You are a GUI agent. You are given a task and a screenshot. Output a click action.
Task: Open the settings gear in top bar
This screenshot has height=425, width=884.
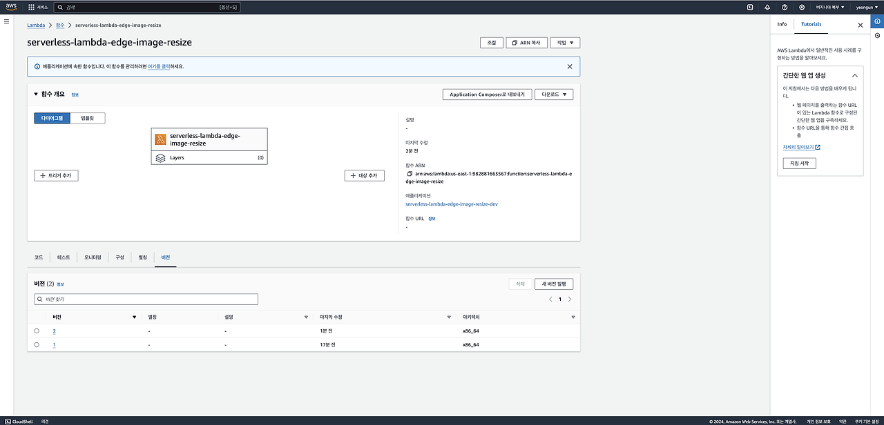tap(802, 7)
